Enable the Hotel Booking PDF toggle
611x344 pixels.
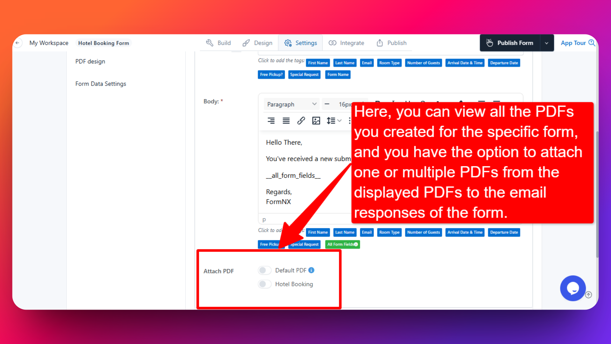(264, 284)
